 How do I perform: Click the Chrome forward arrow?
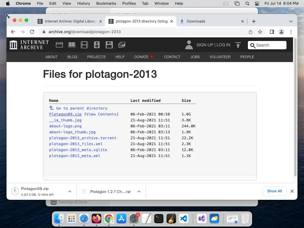coord(23,32)
